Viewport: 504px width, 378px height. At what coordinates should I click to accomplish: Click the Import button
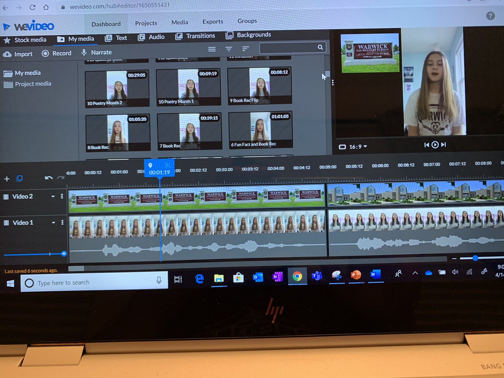coord(18,54)
